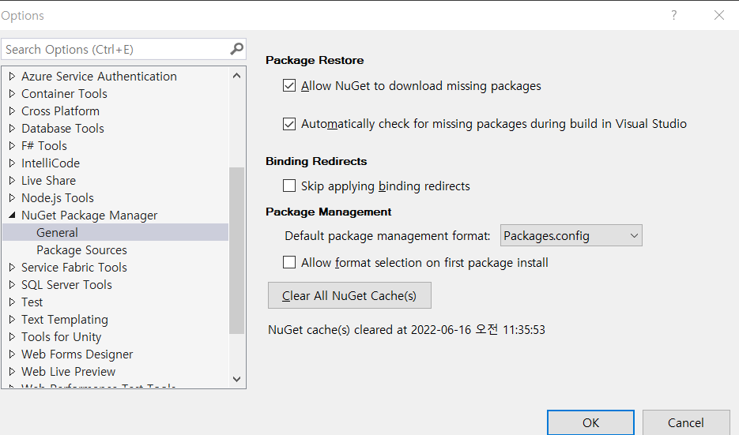Select Azure Service Authentication tree item
The image size is (739, 435).
point(99,76)
